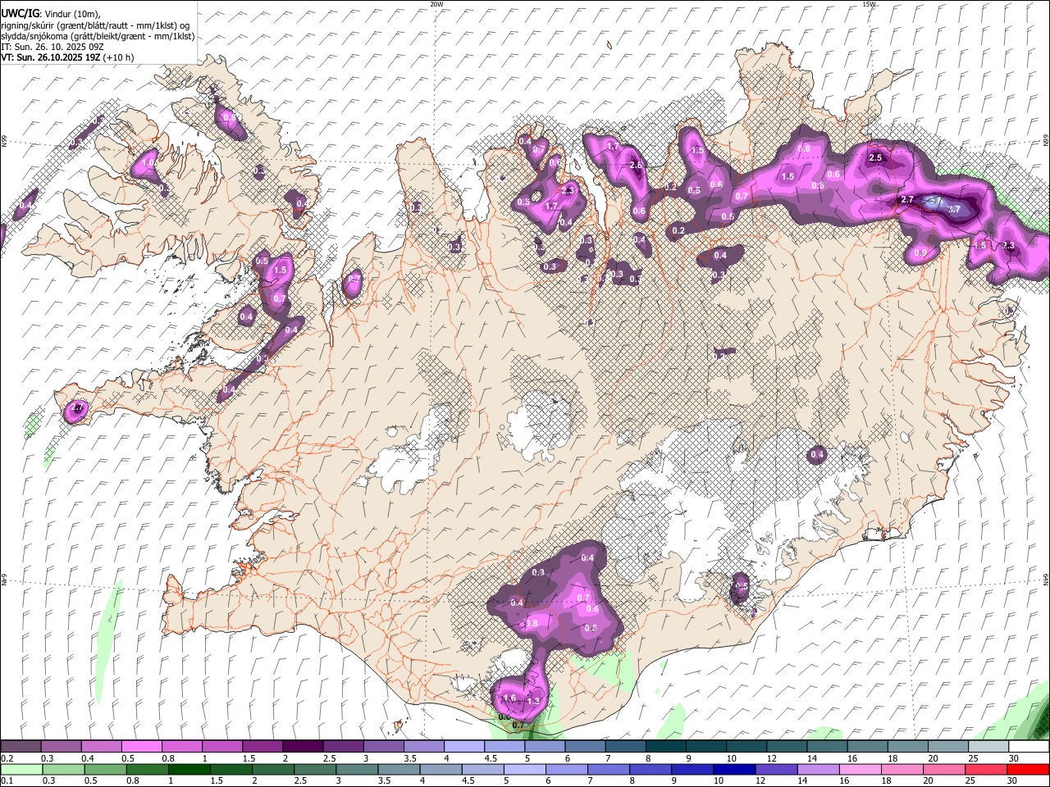The image size is (1050, 787).
Task: Pick the 25 crimson rain legend swatch
Action: point(987,770)
